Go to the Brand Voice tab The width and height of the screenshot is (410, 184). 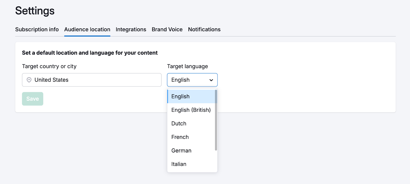pyautogui.click(x=167, y=30)
